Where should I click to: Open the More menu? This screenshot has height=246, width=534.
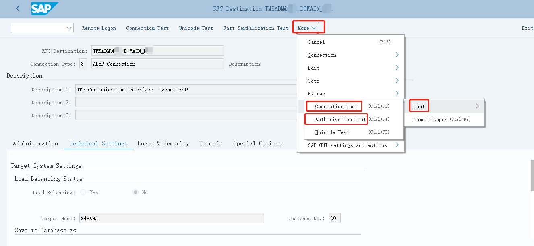(x=307, y=28)
